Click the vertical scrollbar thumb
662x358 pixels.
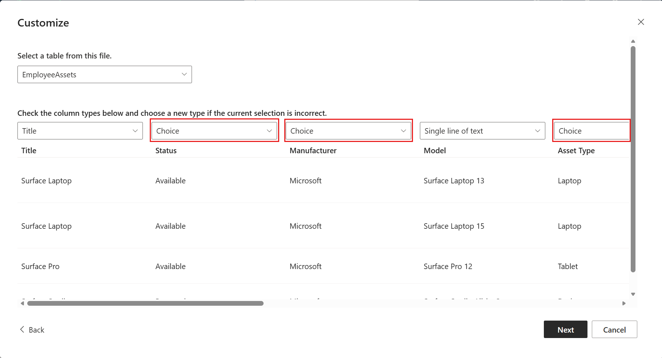click(x=633, y=159)
